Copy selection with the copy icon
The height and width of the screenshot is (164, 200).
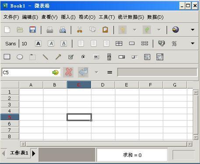[x=92, y=29]
